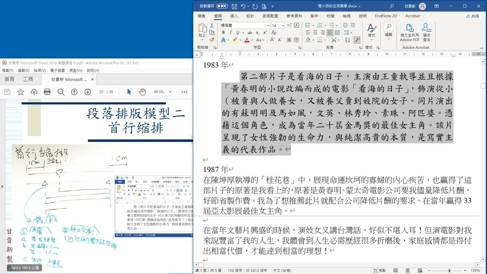487x274 pixels.
Task: Open the 參考資料 ribbon tab
Action: coord(294,16)
